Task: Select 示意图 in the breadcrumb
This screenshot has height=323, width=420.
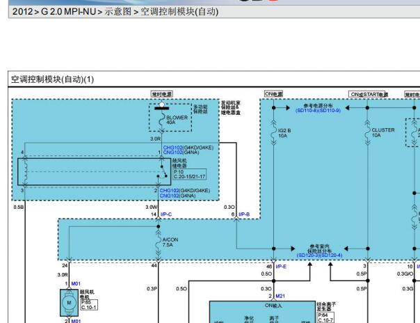Action: point(118,12)
